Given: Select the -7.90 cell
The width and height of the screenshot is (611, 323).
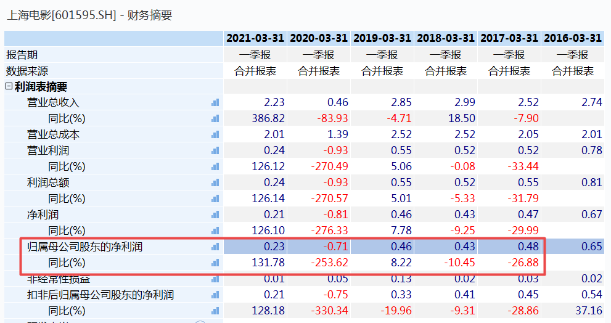Looking at the screenshot, I should (x=509, y=118).
